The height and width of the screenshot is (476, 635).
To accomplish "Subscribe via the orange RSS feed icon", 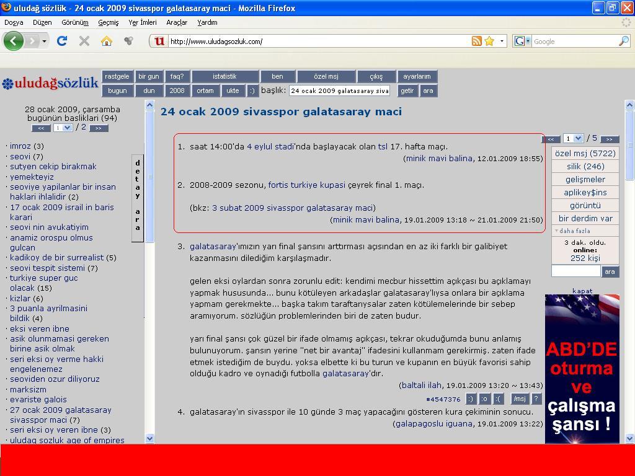I will tap(477, 41).
